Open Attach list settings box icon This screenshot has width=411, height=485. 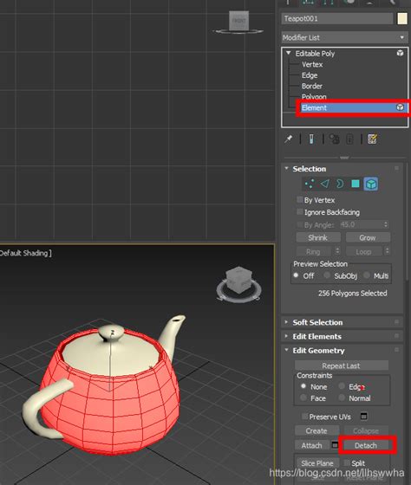pos(335,445)
